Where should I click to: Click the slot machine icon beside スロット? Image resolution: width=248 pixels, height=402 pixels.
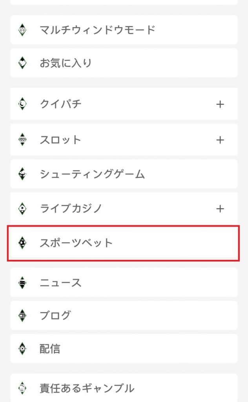(x=22, y=140)
